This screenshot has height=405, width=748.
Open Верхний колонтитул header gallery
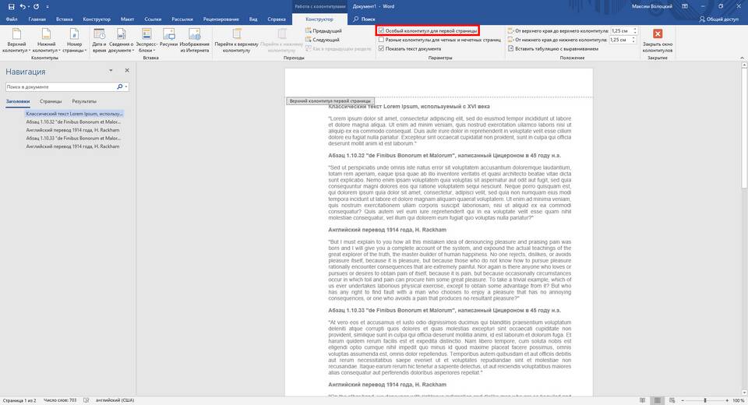[x=16, y=40]
